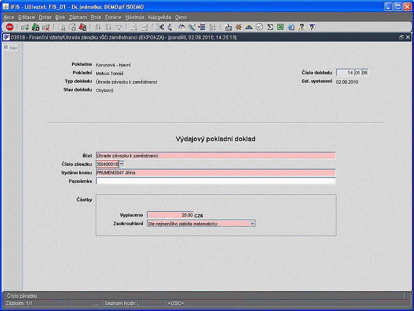This screenshot has height=311, width=414.
Task: Click the Sigma sum icon
Action: tap(270, 27)
